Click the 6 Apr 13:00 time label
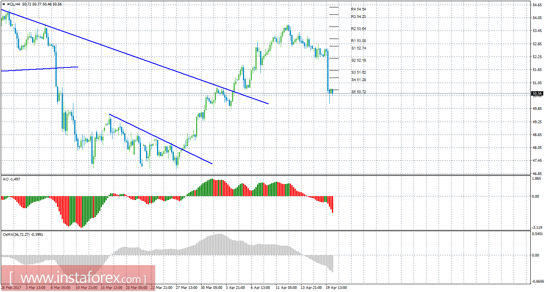 [x=261, y=288]
